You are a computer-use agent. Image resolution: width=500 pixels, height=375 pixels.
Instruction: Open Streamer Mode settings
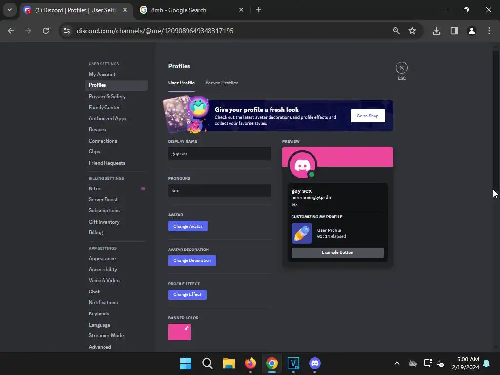click(116, 335)
